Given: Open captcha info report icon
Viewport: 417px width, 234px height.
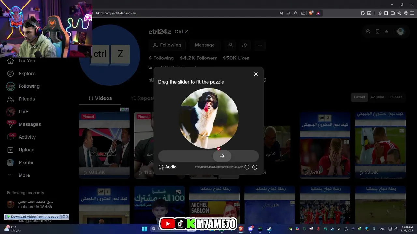Looking at the screenshot, I should [255, 167].
